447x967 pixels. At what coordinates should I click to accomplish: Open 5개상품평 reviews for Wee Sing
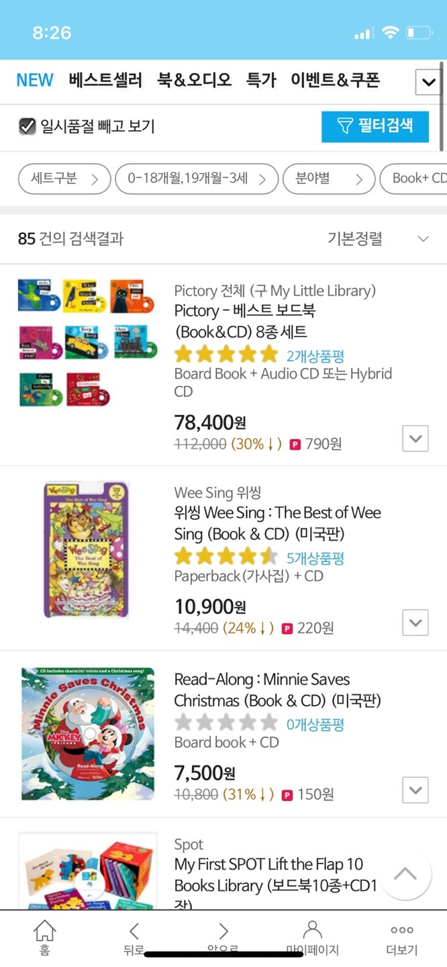coord(315,558)
